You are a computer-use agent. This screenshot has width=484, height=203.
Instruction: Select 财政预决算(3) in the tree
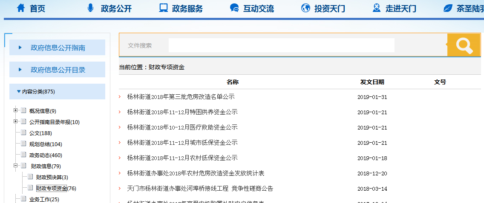tap(52, 177)
